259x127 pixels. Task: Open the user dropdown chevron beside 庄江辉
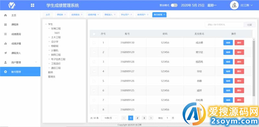[252, 5]
